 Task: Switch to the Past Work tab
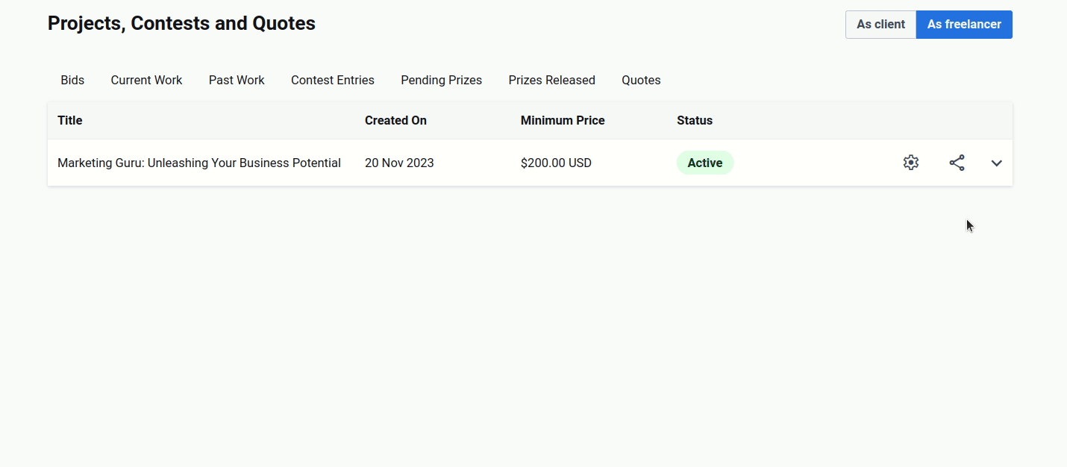237,81
